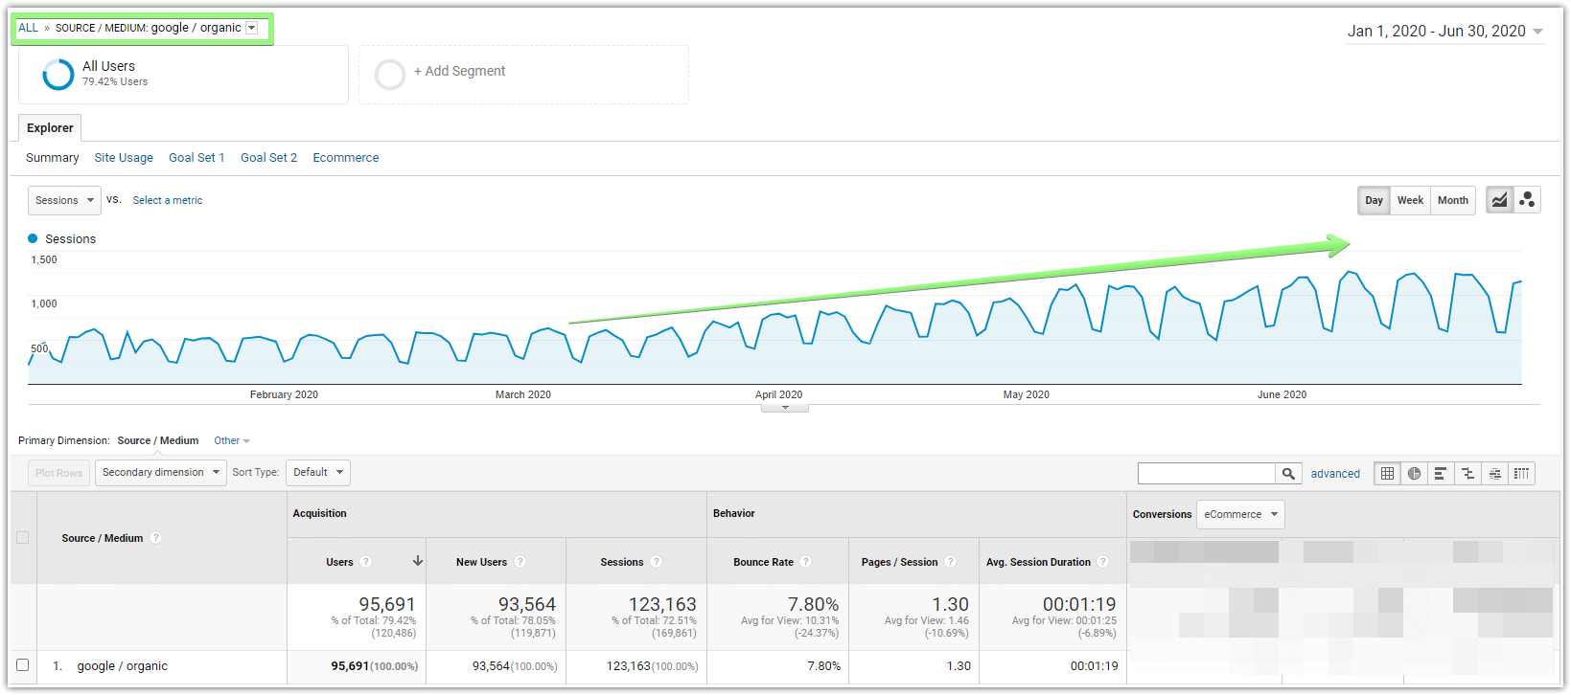Open help for Pages / Session column
The image size is (1571, 695).
tap(950, 562)
